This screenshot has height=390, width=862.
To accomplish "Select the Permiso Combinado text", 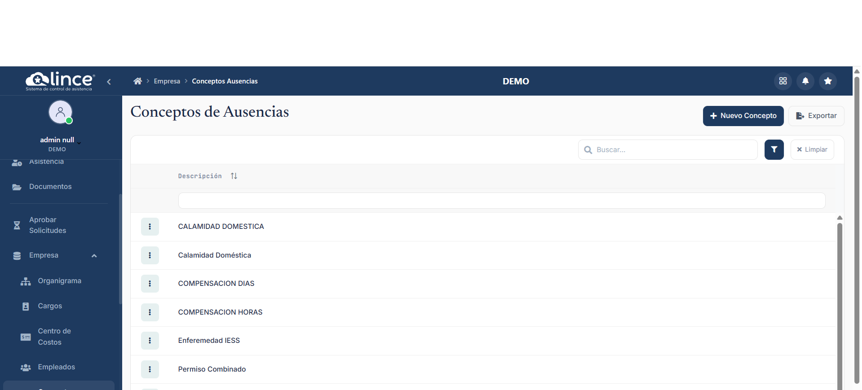I will [212, 369].
